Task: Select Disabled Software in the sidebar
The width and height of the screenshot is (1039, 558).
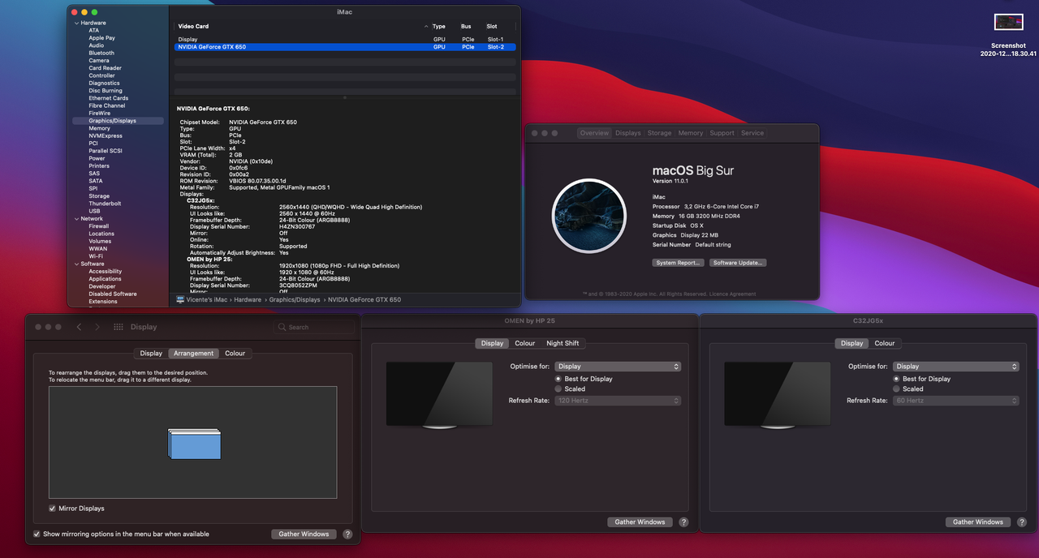Action: [x=113, y=294]
